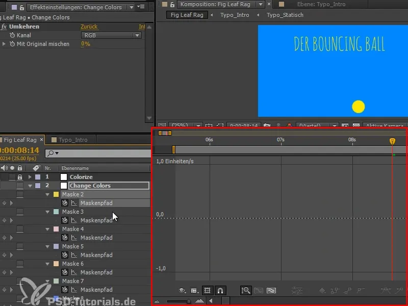Click the Kanal stopwatch icon
Screen dimensions: 408x306
(x=12, y=35)
